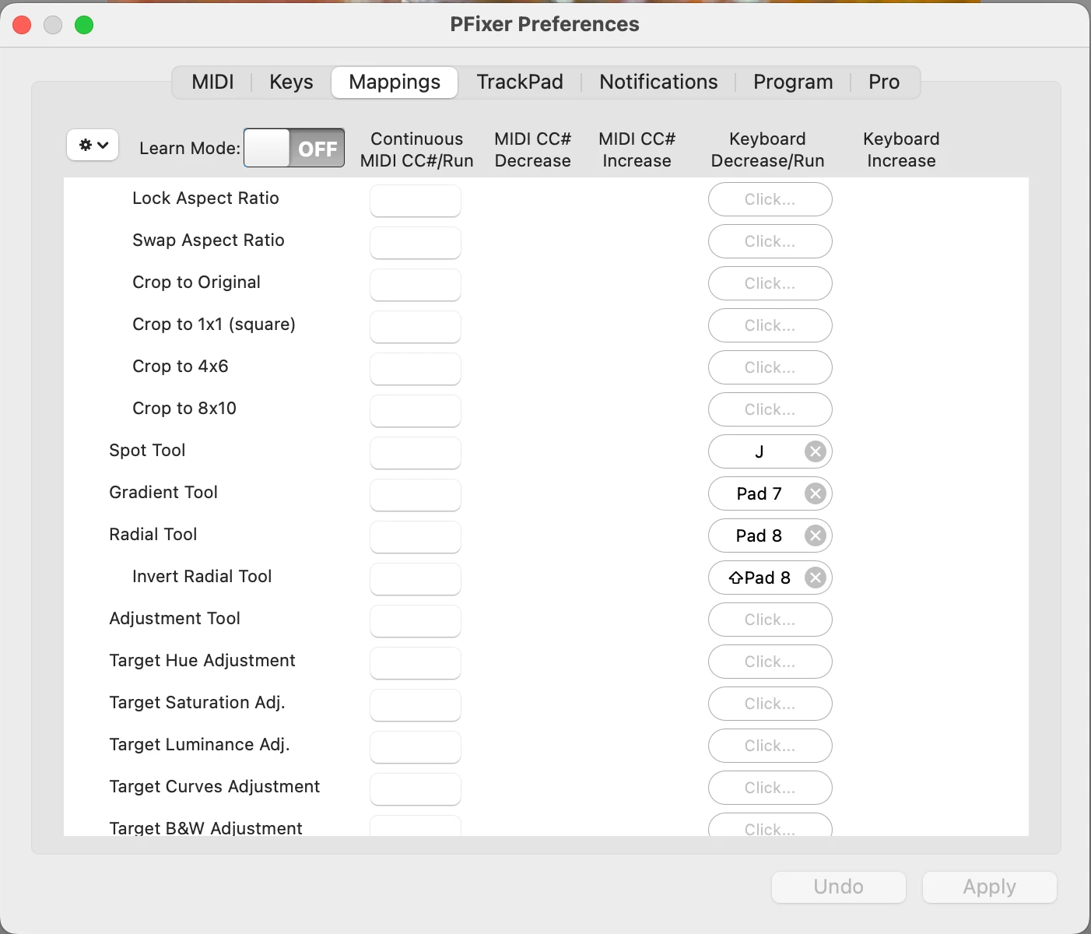The width and height of the screenshot is (1091, 934).
Task: Select the Gradient Tool row label
Action: pos(163,492)
